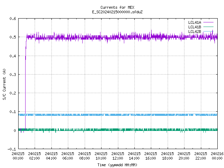Screen dimensions: 224x168
Task: Click the 240215 06:00 x-axis tick label
Action: point(68,156)
